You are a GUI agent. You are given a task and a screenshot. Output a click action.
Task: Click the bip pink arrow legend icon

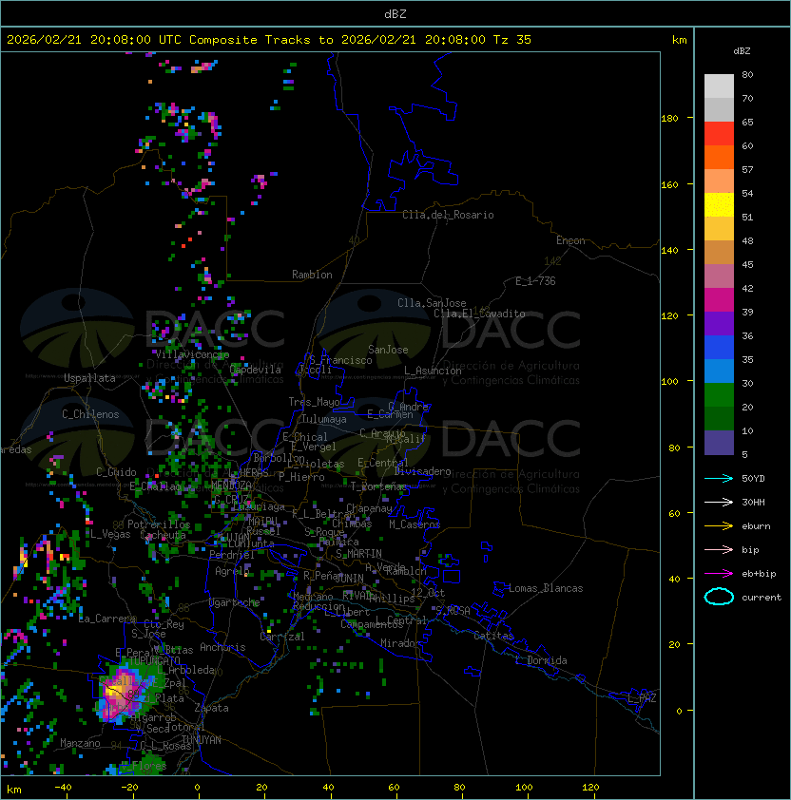coord(719,549)
